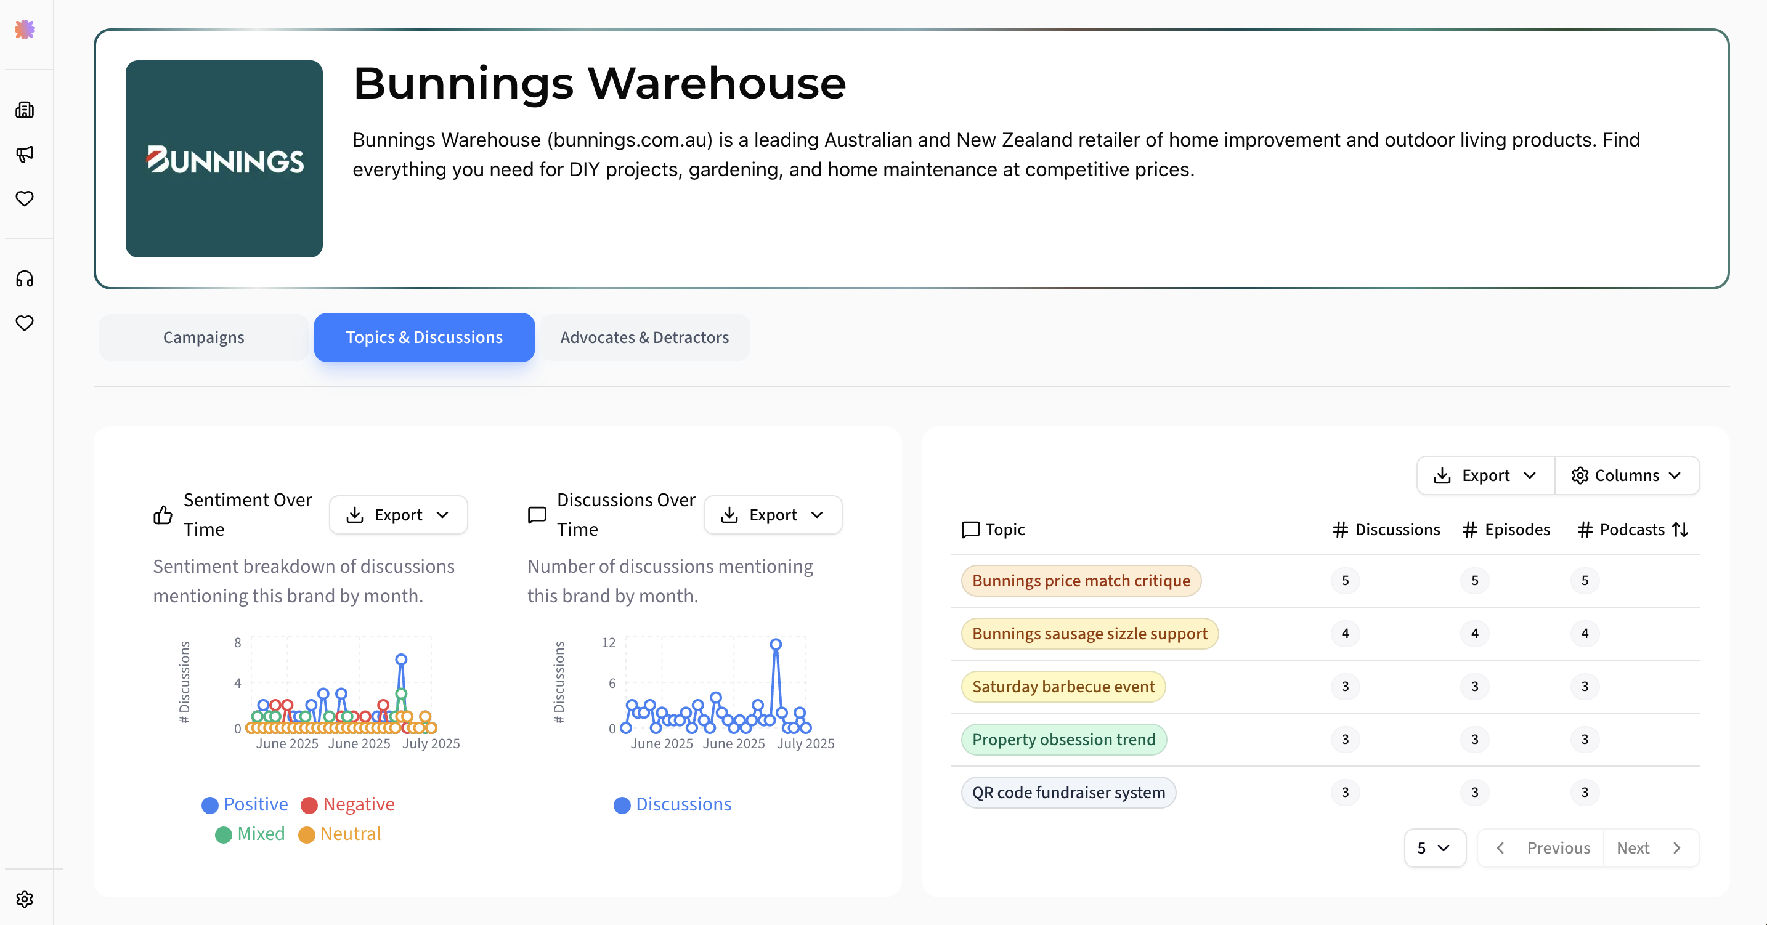Click the Bunnings logo thumbnail

coord(224,159)
